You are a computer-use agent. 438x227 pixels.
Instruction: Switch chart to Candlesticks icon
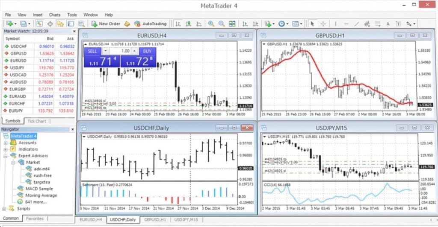(x=189, y=23)
